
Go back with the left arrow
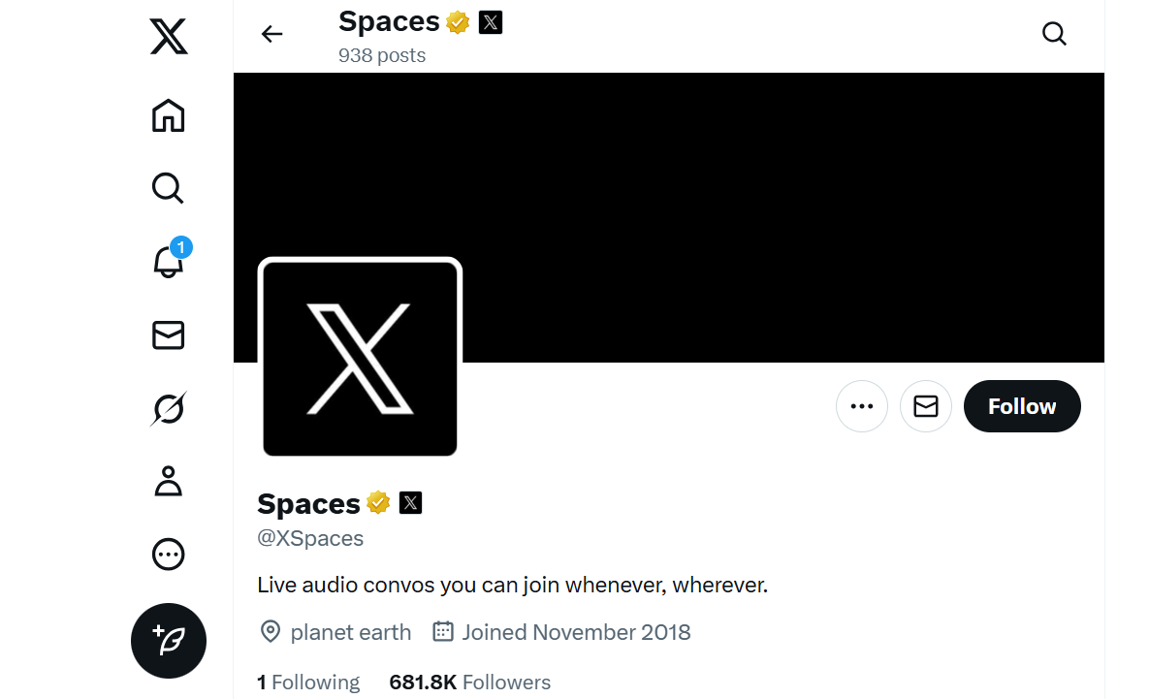point(271,34)
